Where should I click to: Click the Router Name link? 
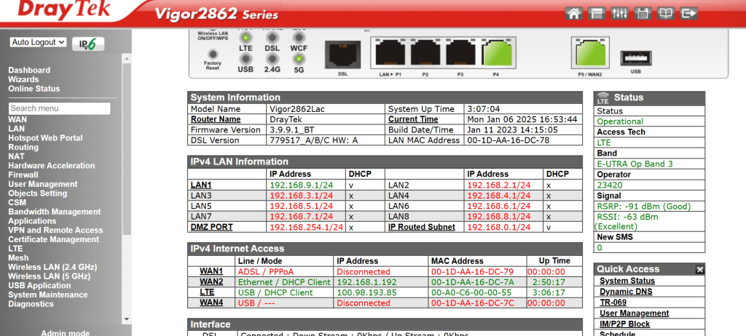tap(216, 119)
